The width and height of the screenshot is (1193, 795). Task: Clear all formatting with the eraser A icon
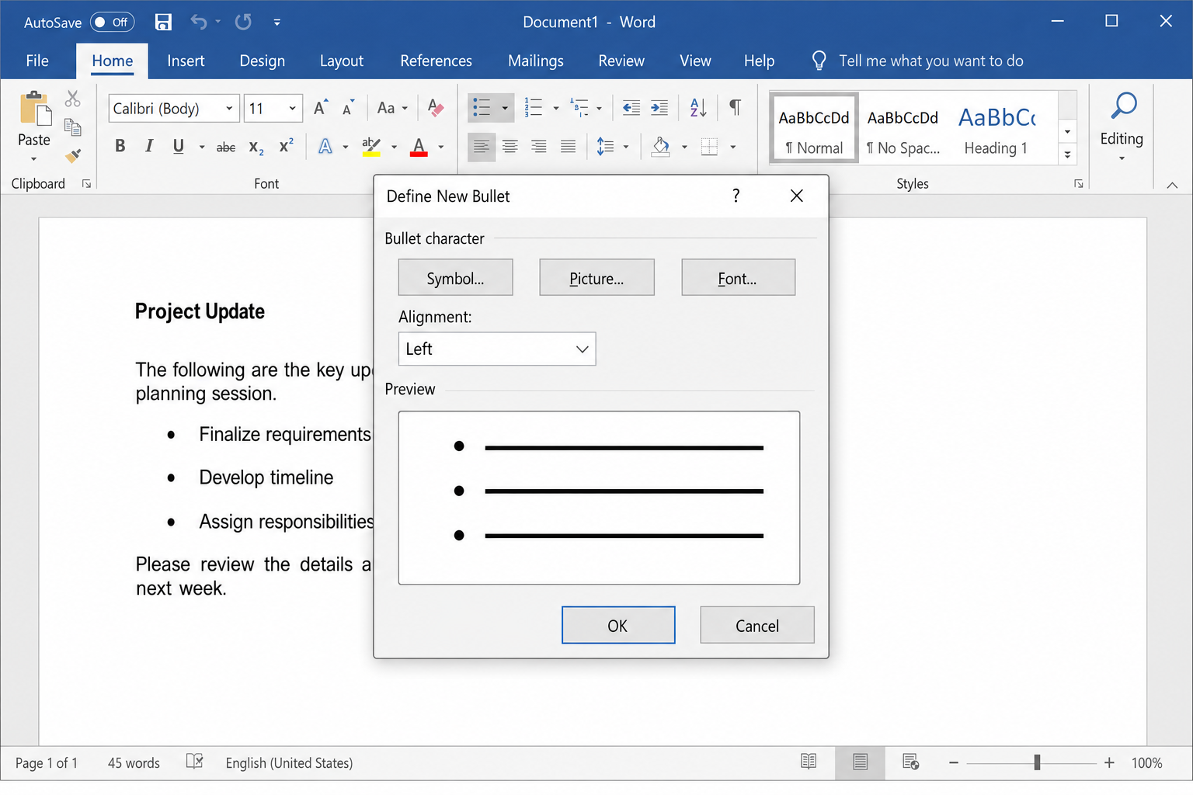(436, 108)
